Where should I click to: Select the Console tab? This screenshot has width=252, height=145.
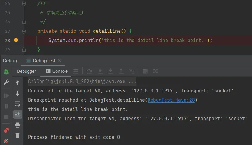57,71
